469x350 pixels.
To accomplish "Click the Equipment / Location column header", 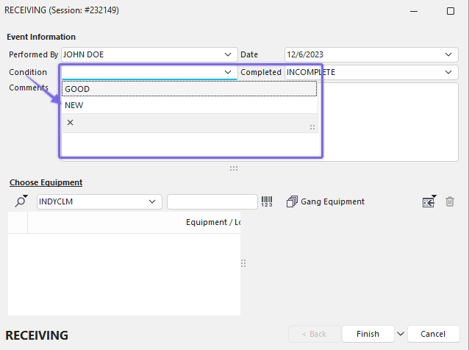I will coord(212,222).
